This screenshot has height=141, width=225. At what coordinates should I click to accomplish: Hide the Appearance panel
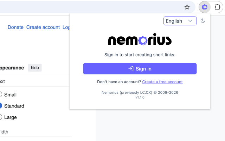pyautogui.click(x=35, y=68)
